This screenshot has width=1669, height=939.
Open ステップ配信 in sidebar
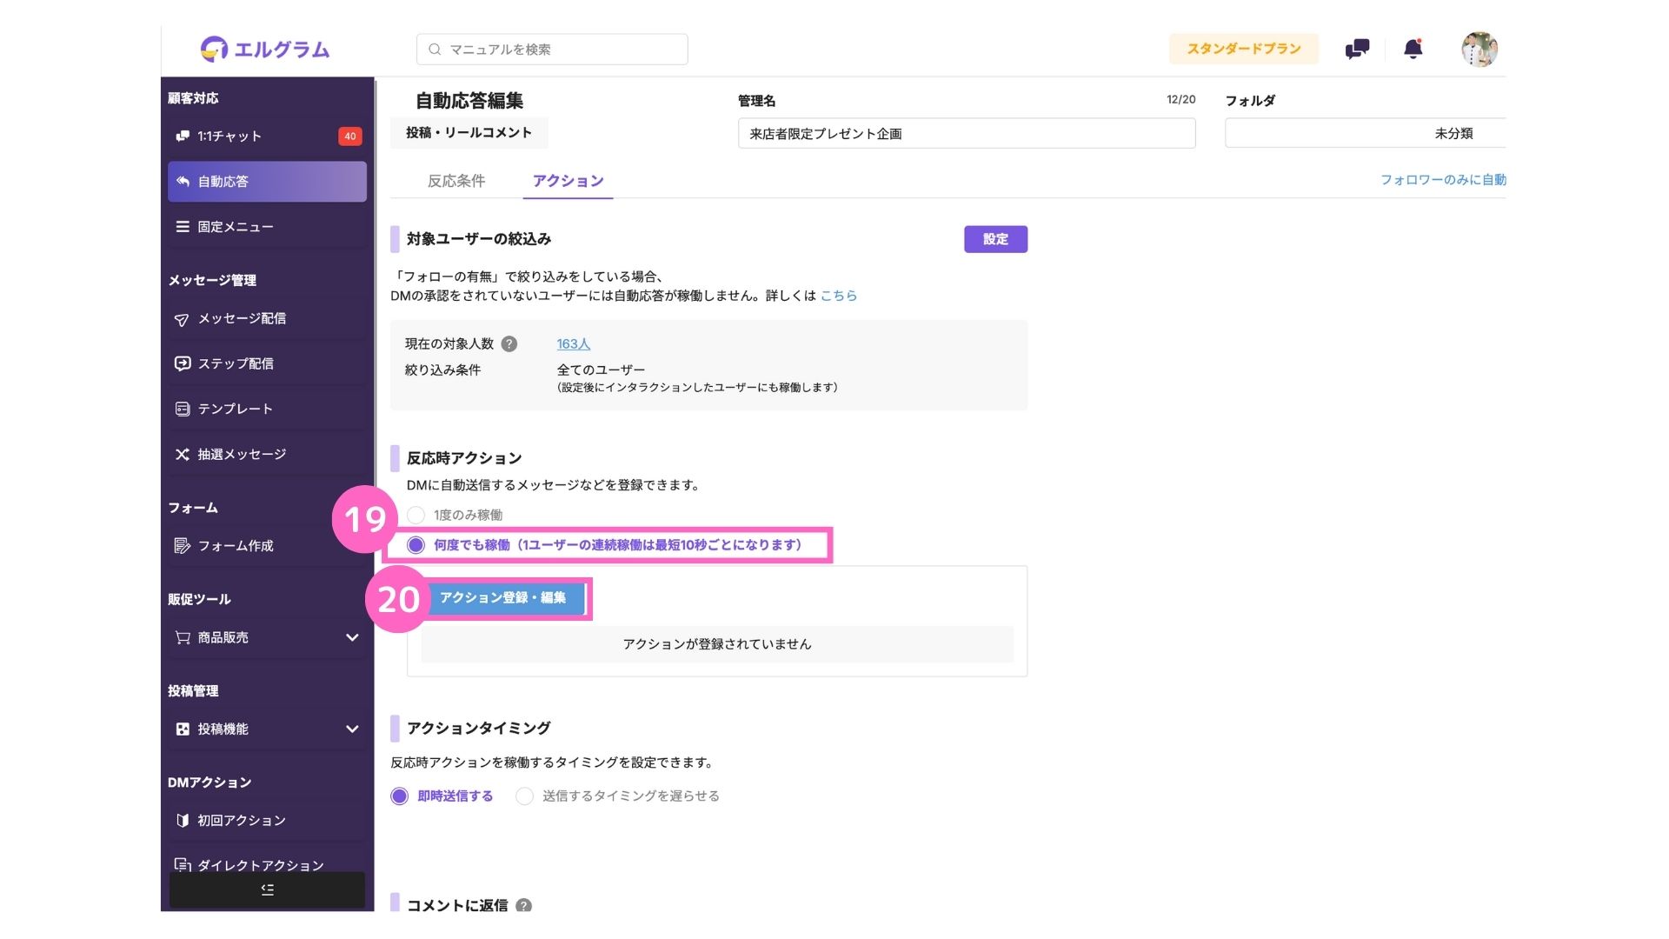(267, 363)
